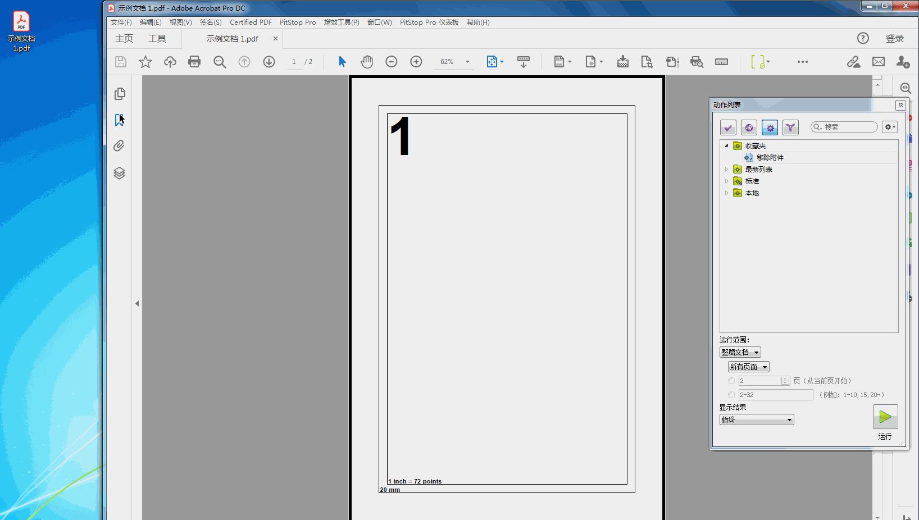Open the 文件(F) menu
Image resolution: width=919 pixels, height=520 pixels.
point(121,22)
